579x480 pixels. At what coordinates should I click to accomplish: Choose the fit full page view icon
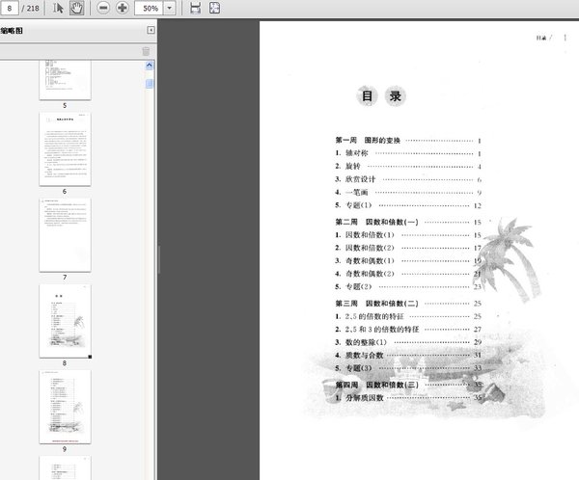click(x=214, y=8)
